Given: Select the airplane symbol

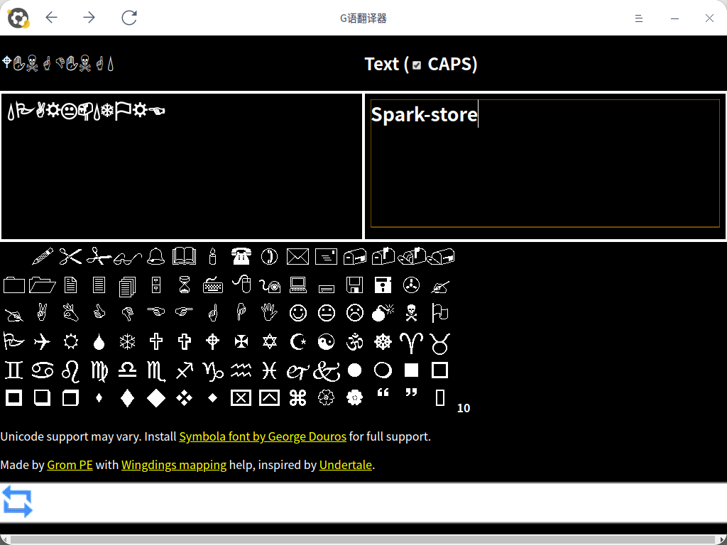Looking at the screenshot, I should pyautogui.click(x=43, y=342).
